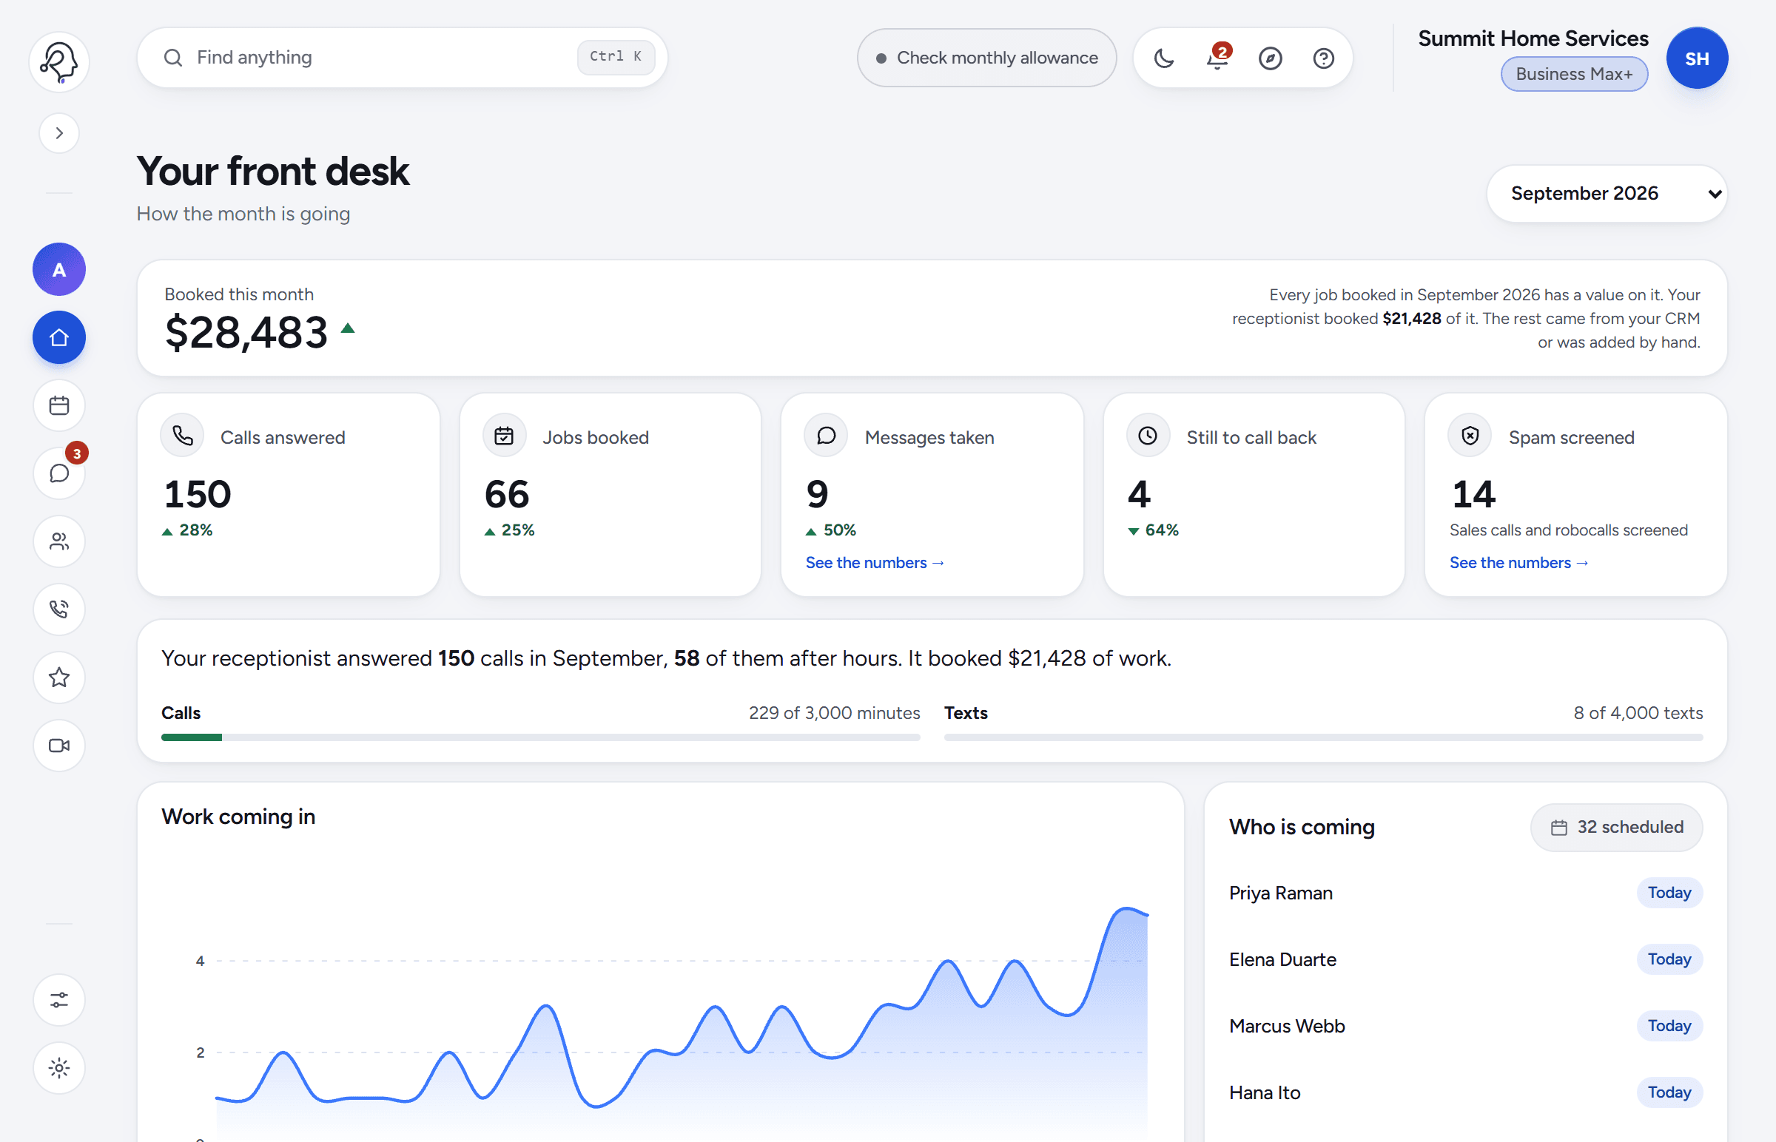The height and width of the screenshot is (1142, 1776).
Task: Click the receptionist head logo icon
Action: tap(59, 61)
